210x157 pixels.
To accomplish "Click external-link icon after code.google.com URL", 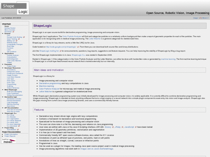I will point(78,47).
